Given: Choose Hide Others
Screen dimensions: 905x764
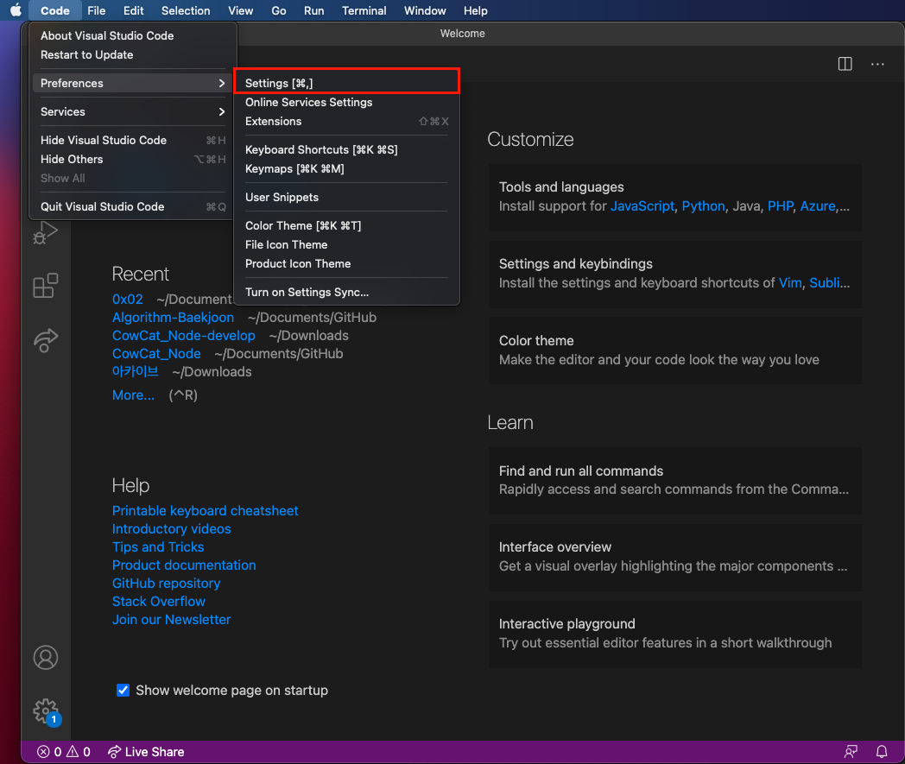Looking at the screenshot, I should pyautogui.click(x=133, y=159).
